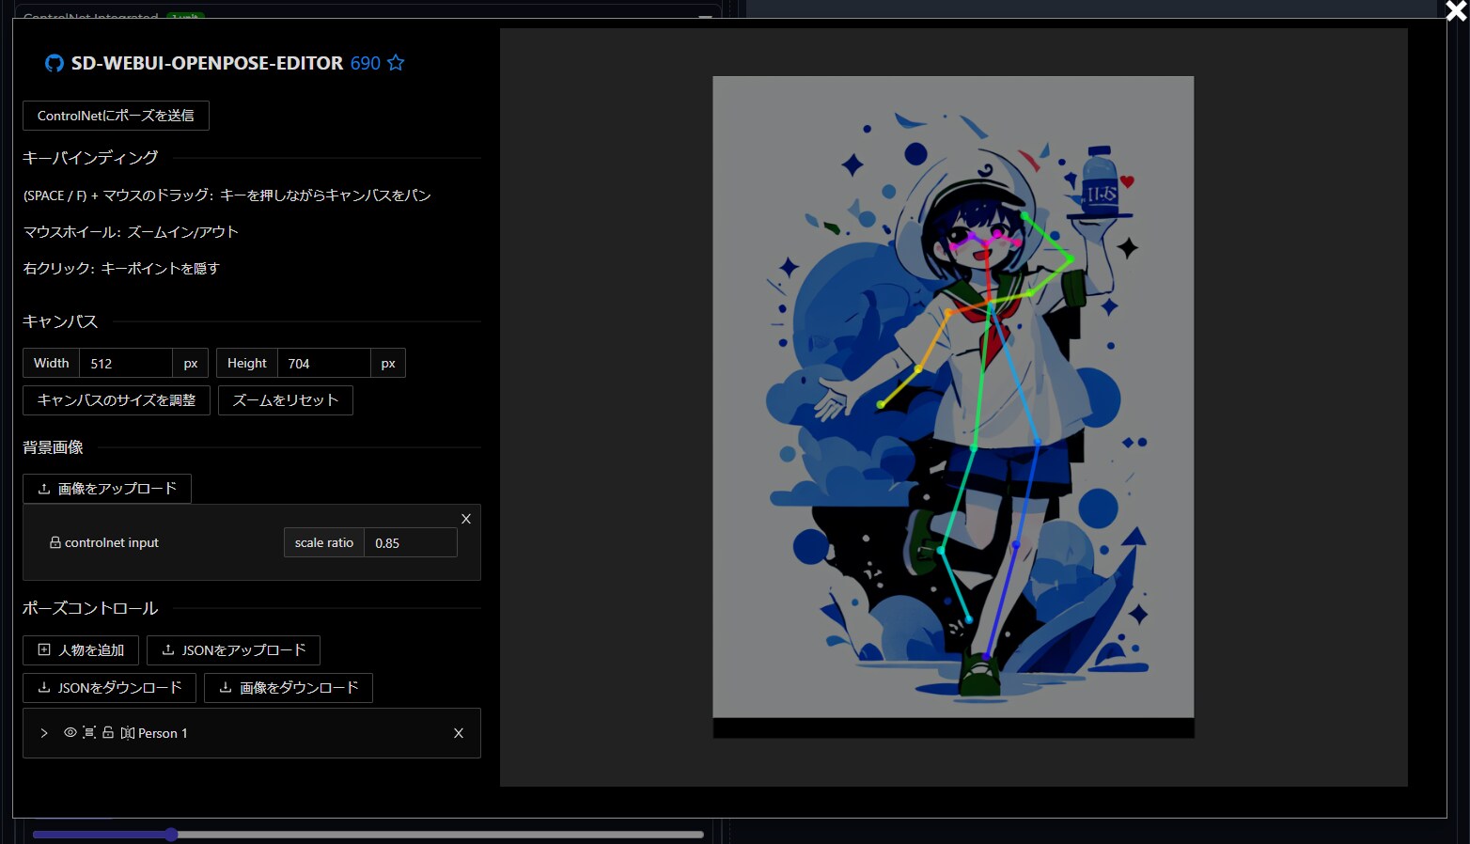1470x844 pixels.
Task: Click the group/ungroup icon for Person 1
Action: [x=89, y=732]
